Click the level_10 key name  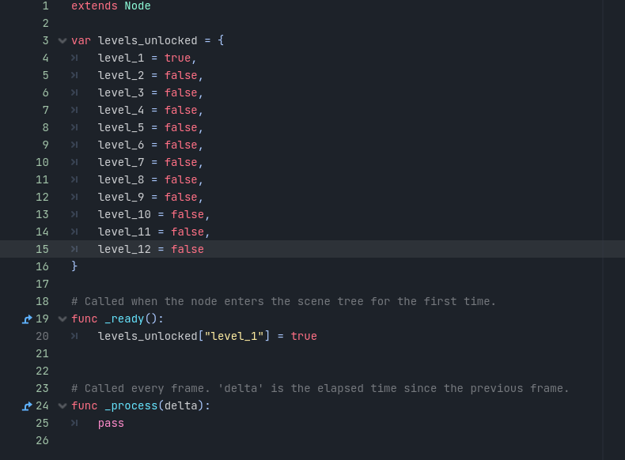[124, 215]
